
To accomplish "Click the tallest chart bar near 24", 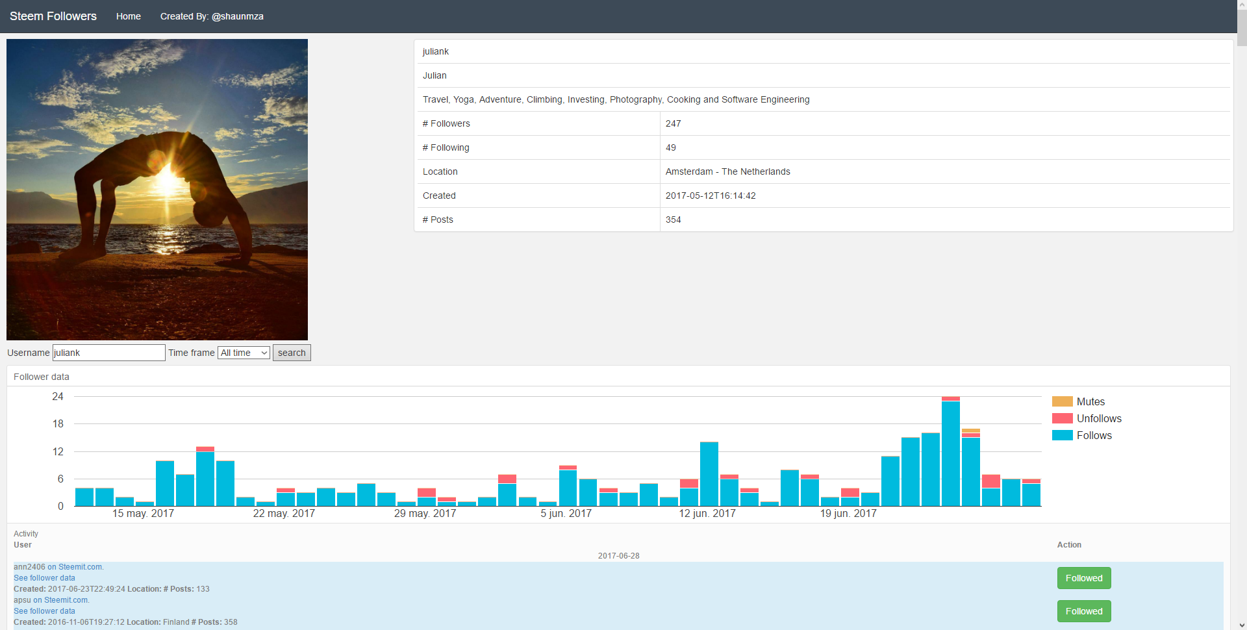I will (951, 451).
